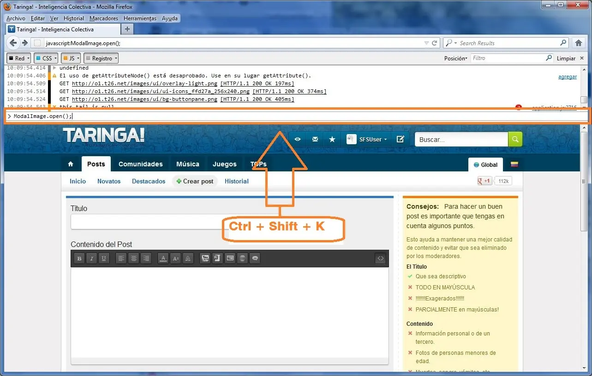Click the compose post pencil icon
Image resolution: width=592 pixels, height=376 pixels.
click(400, 139)
